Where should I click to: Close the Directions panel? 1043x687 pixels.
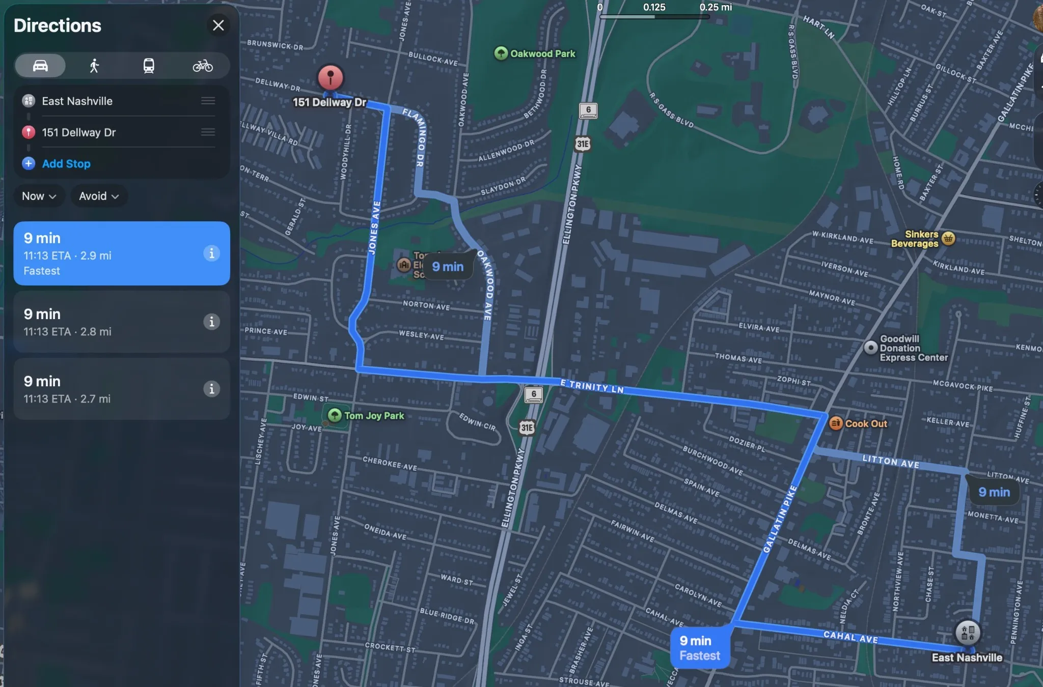pos(218,25)
